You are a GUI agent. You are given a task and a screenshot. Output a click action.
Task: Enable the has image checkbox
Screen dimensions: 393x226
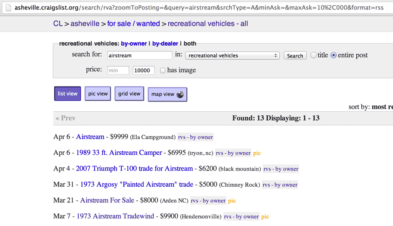pos(163,70)
